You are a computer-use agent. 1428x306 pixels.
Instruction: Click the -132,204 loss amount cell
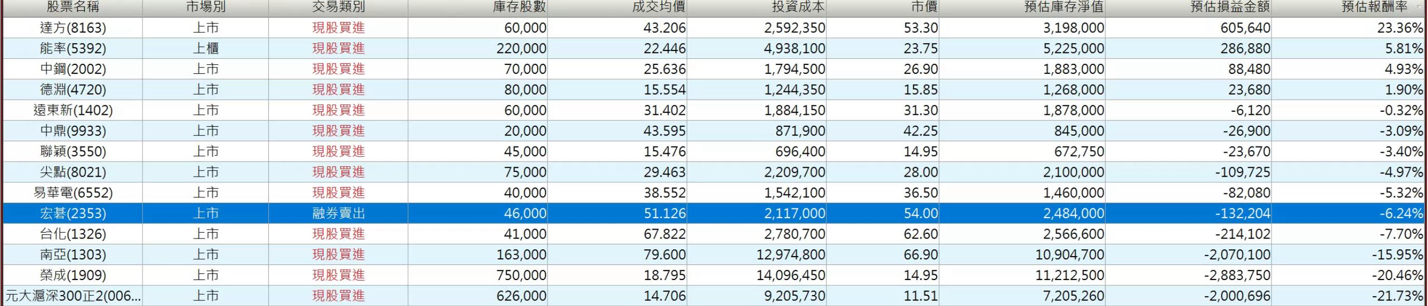[x=1243, y=213]
